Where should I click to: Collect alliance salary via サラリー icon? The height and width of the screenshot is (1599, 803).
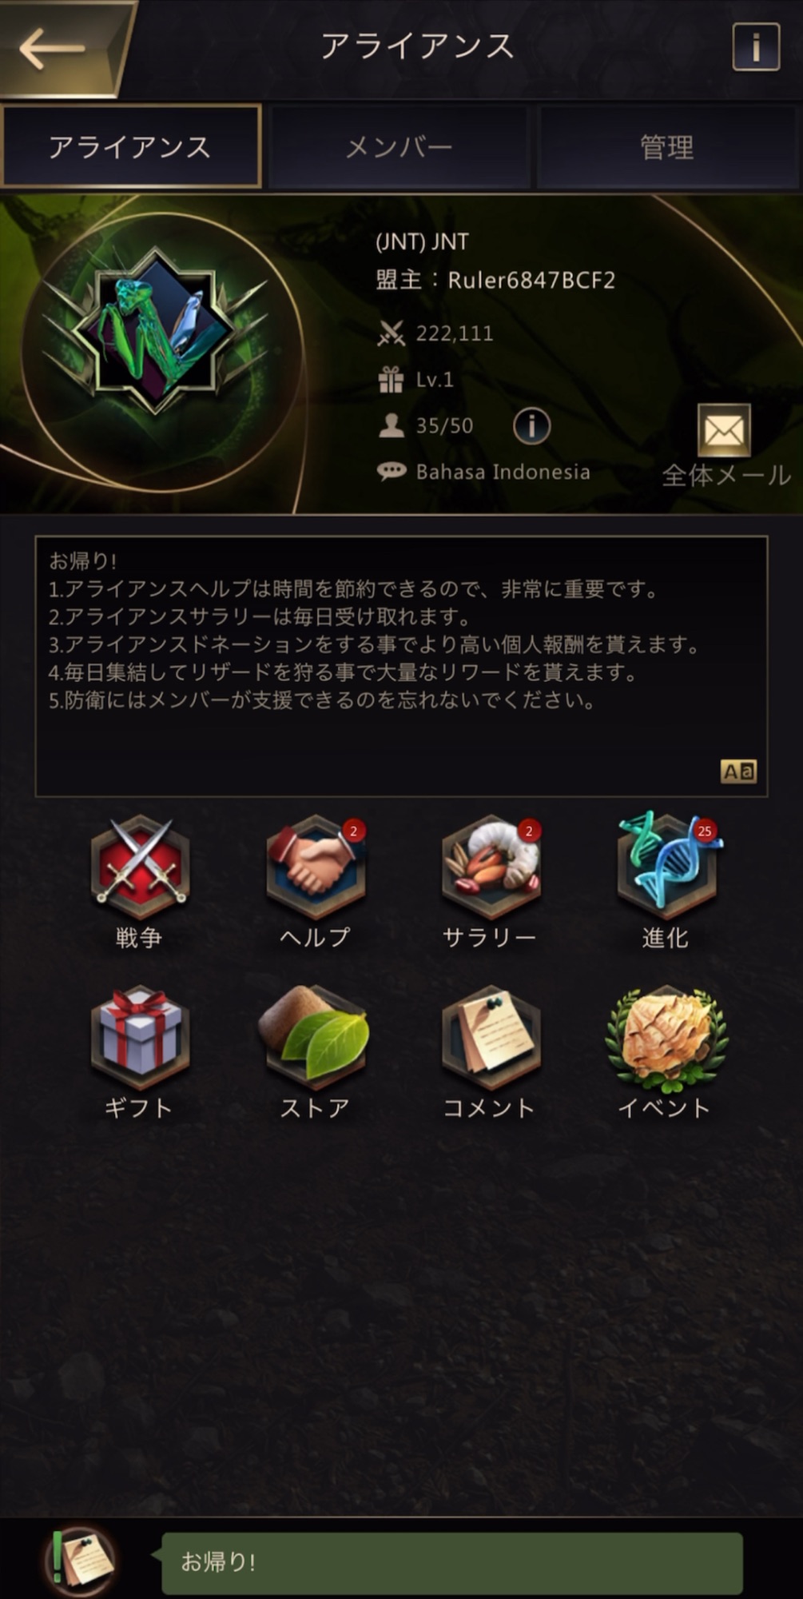click(x=491, y=867)
